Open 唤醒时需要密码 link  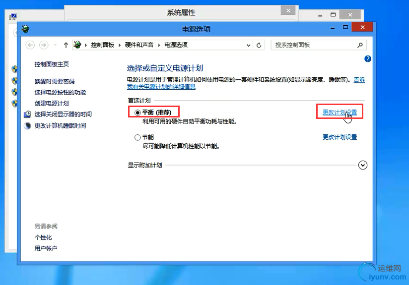(55, 82)
